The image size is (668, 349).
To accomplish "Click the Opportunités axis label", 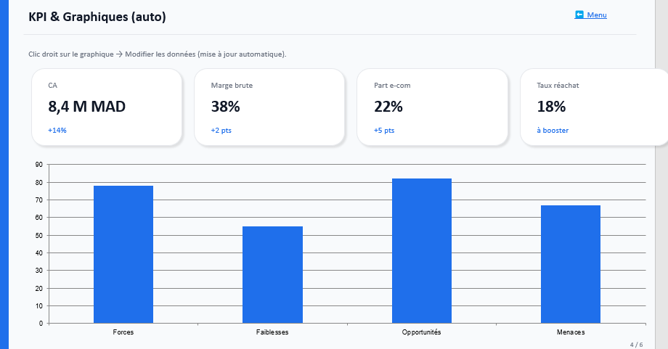I will 421,332.
